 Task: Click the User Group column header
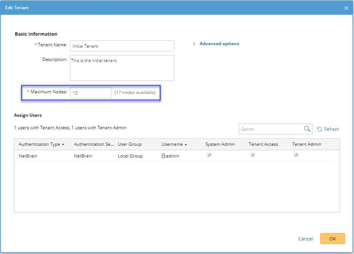pyautogui.click(x=130, y=144)
